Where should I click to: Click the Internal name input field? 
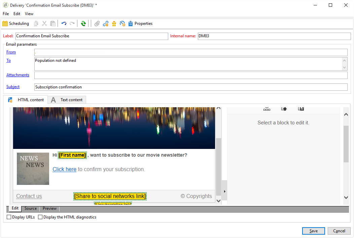[274, 36]
